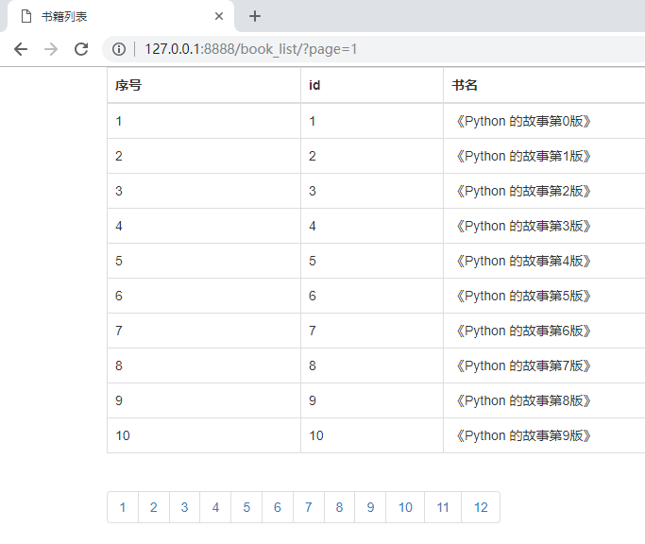The height and width of the screenshot is (544, 645).
Task: Go to pagination page 5
Action: [x=246, y=507]
